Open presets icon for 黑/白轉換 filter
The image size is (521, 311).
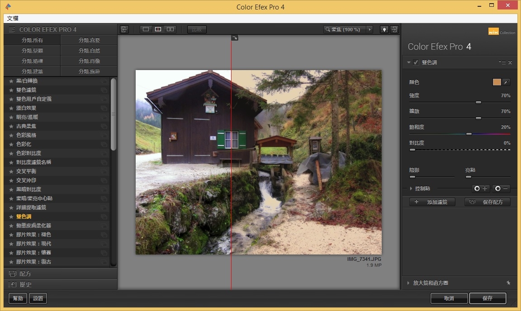point(104,81)
